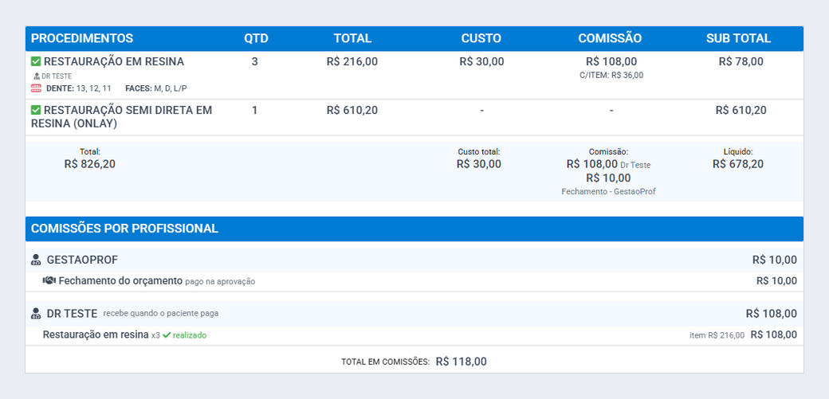Screen dimensions: 829x399
Task: Click the quantity 3 of Restauração em Resina
Action: (255, 62)
